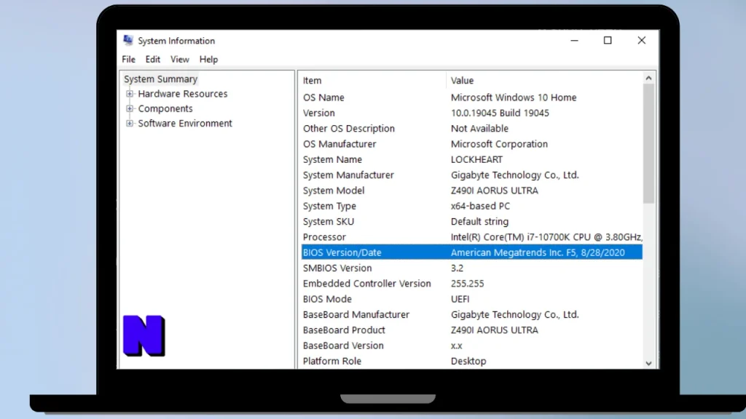Select the Platform Role row
This screenshot has width=746, height=419.
coord(471,361)
